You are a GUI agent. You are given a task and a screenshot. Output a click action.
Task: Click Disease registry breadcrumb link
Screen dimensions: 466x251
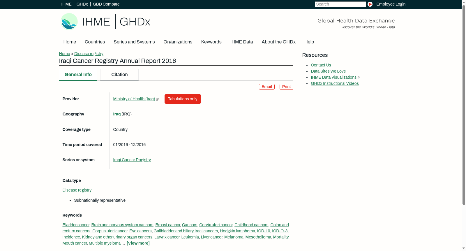click(x=89, y=54)
